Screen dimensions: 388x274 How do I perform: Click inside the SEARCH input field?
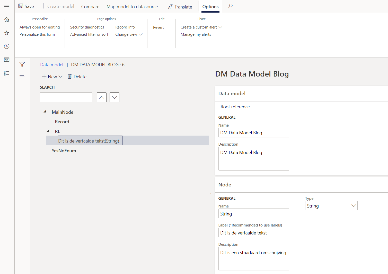point(66,97)
